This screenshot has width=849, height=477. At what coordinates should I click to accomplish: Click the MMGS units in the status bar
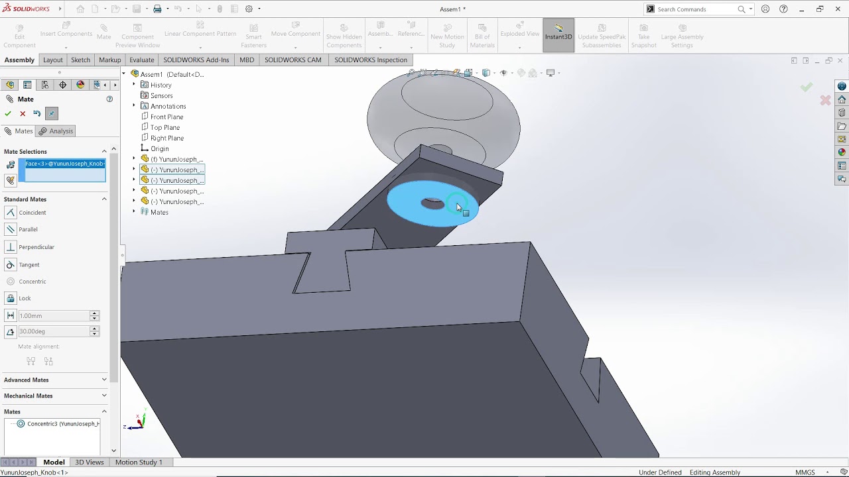(805, 472)
